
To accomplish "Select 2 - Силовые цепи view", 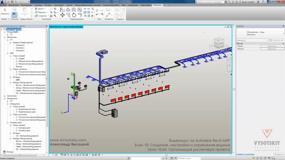I will (23, 130).
